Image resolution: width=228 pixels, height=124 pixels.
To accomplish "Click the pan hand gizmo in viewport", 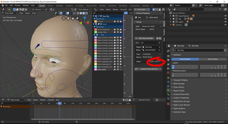I will pos(73,18).
